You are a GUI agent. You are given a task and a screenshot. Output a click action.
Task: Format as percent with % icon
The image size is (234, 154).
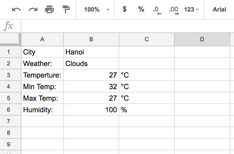[x=141, y=9]
